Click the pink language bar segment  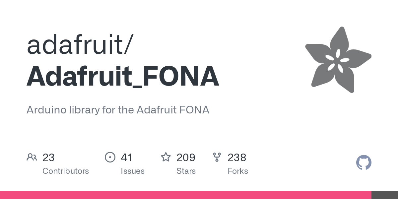(x=186, y=195)
